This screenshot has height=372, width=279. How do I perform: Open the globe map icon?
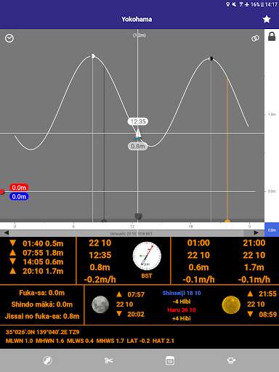(47, 360)
